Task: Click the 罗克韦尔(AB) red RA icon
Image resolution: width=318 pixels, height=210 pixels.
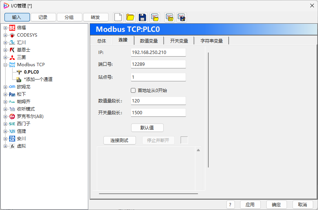Action: [x=12, y=116]
